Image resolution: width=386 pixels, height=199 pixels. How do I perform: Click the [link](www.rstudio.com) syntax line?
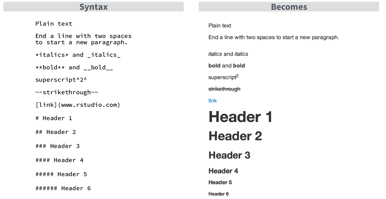tap(78, 105)
